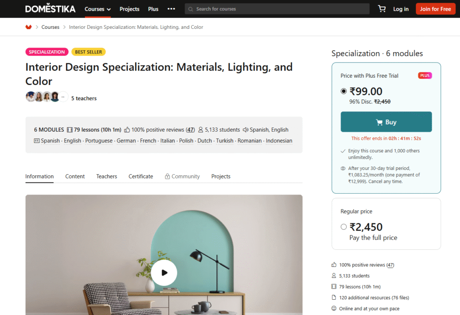Click the Log in link

(x=401, y=9)
